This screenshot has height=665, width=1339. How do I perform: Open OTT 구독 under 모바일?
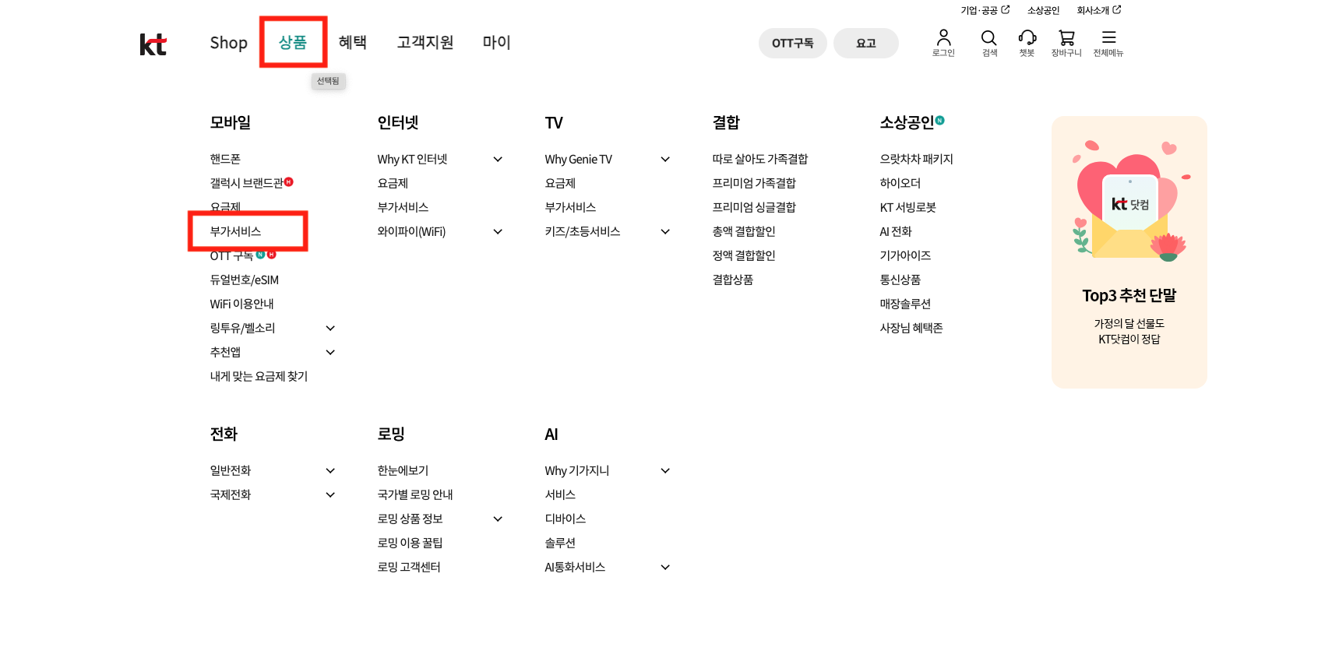[231, 255]
